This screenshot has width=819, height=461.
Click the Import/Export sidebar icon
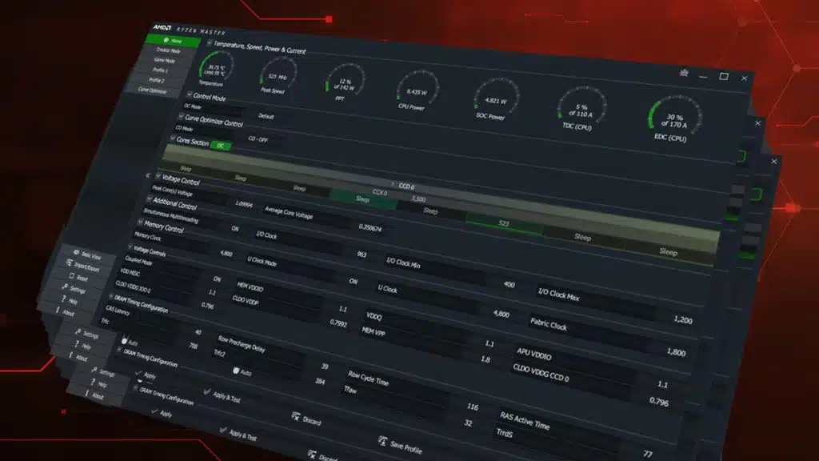tap(68, 263)
